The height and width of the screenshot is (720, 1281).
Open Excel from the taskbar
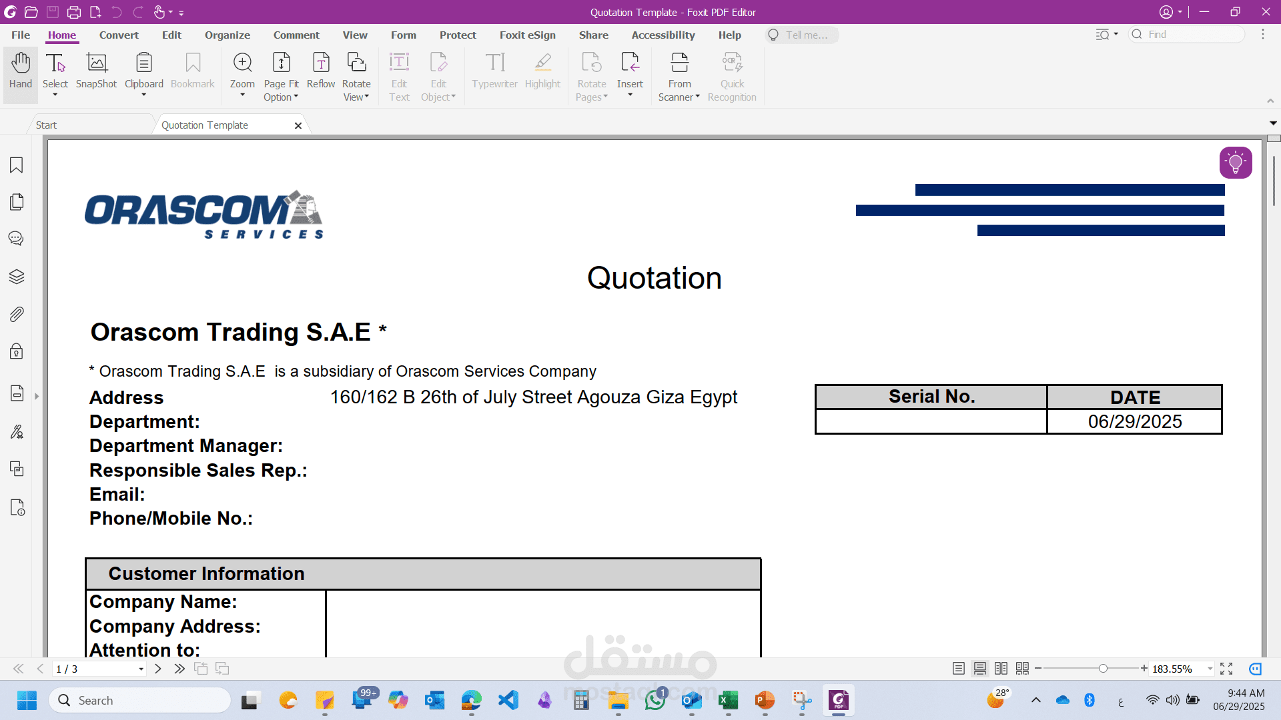(x=728, y=700)
